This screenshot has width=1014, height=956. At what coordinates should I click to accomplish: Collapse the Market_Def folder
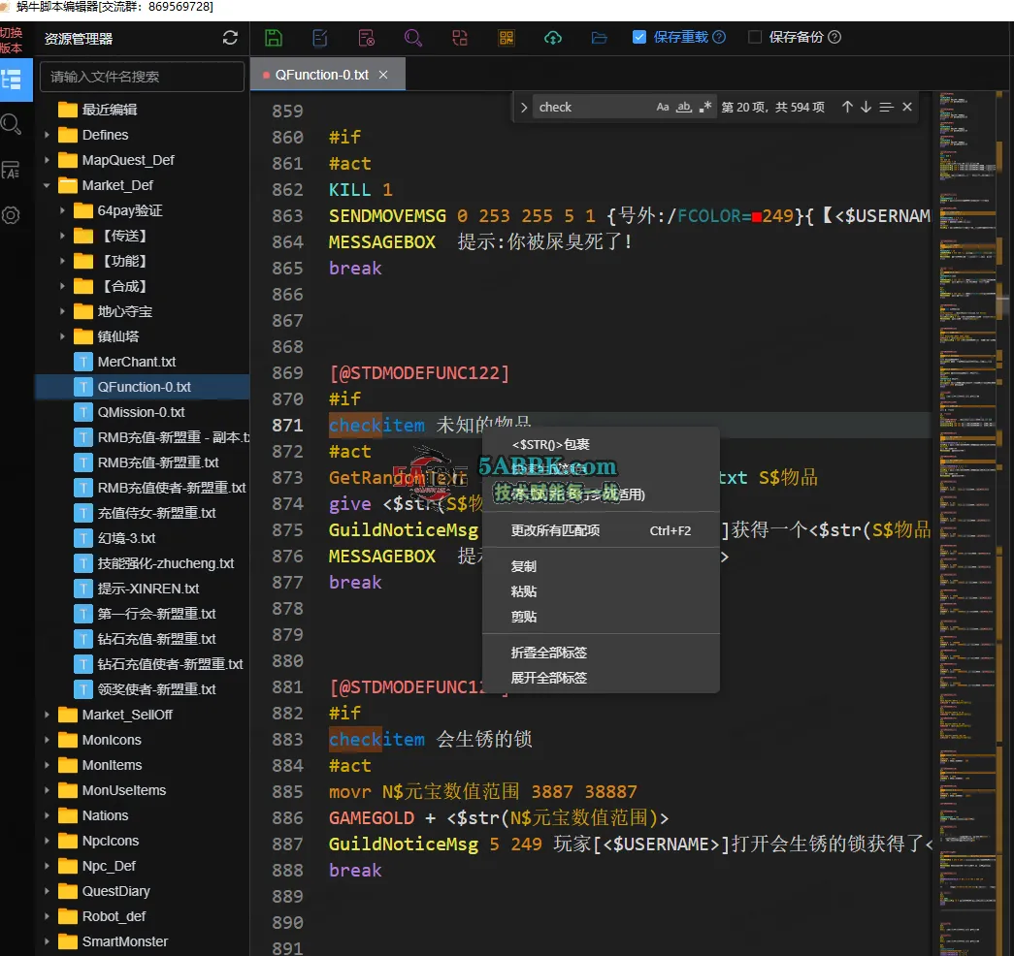pyautogui.click(x=47, y=185)
